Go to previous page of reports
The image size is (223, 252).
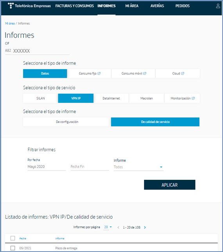pyautogui.click(x=118, y=227)
